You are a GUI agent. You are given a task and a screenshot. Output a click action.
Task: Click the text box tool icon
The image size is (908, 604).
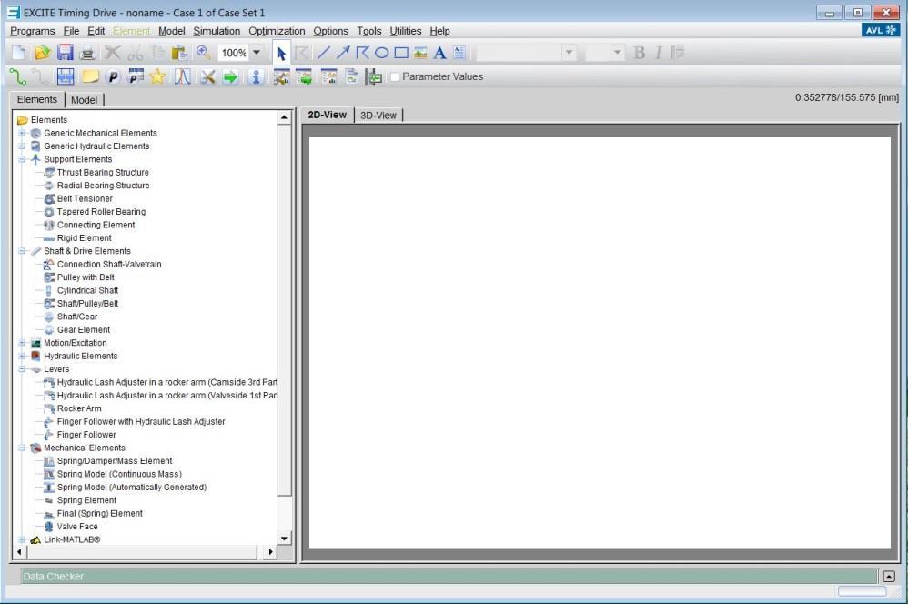click(x=459, y=54)
